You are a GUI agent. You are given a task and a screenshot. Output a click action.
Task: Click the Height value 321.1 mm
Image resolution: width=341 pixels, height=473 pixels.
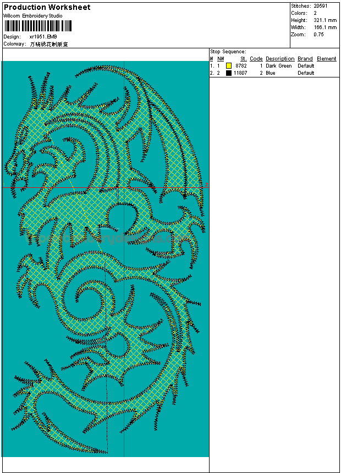(325, 20)
